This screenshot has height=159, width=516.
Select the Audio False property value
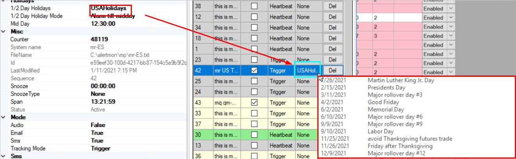pos(98,125)
